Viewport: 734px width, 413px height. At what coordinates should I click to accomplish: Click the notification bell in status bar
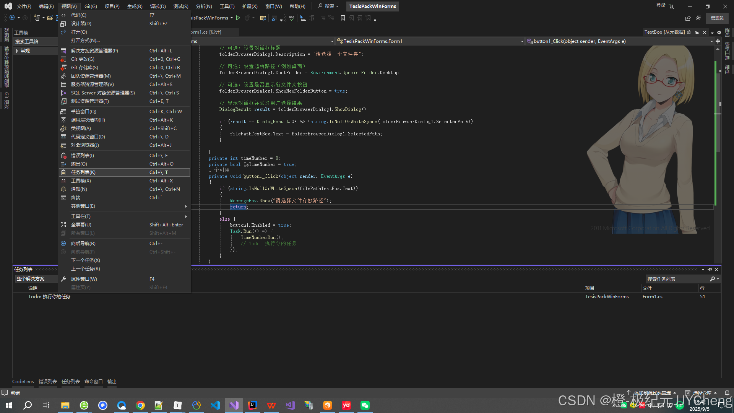tap(727, 393)
